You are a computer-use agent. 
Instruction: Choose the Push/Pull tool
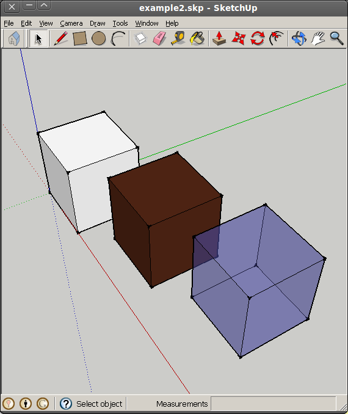[x=219, y=38]
